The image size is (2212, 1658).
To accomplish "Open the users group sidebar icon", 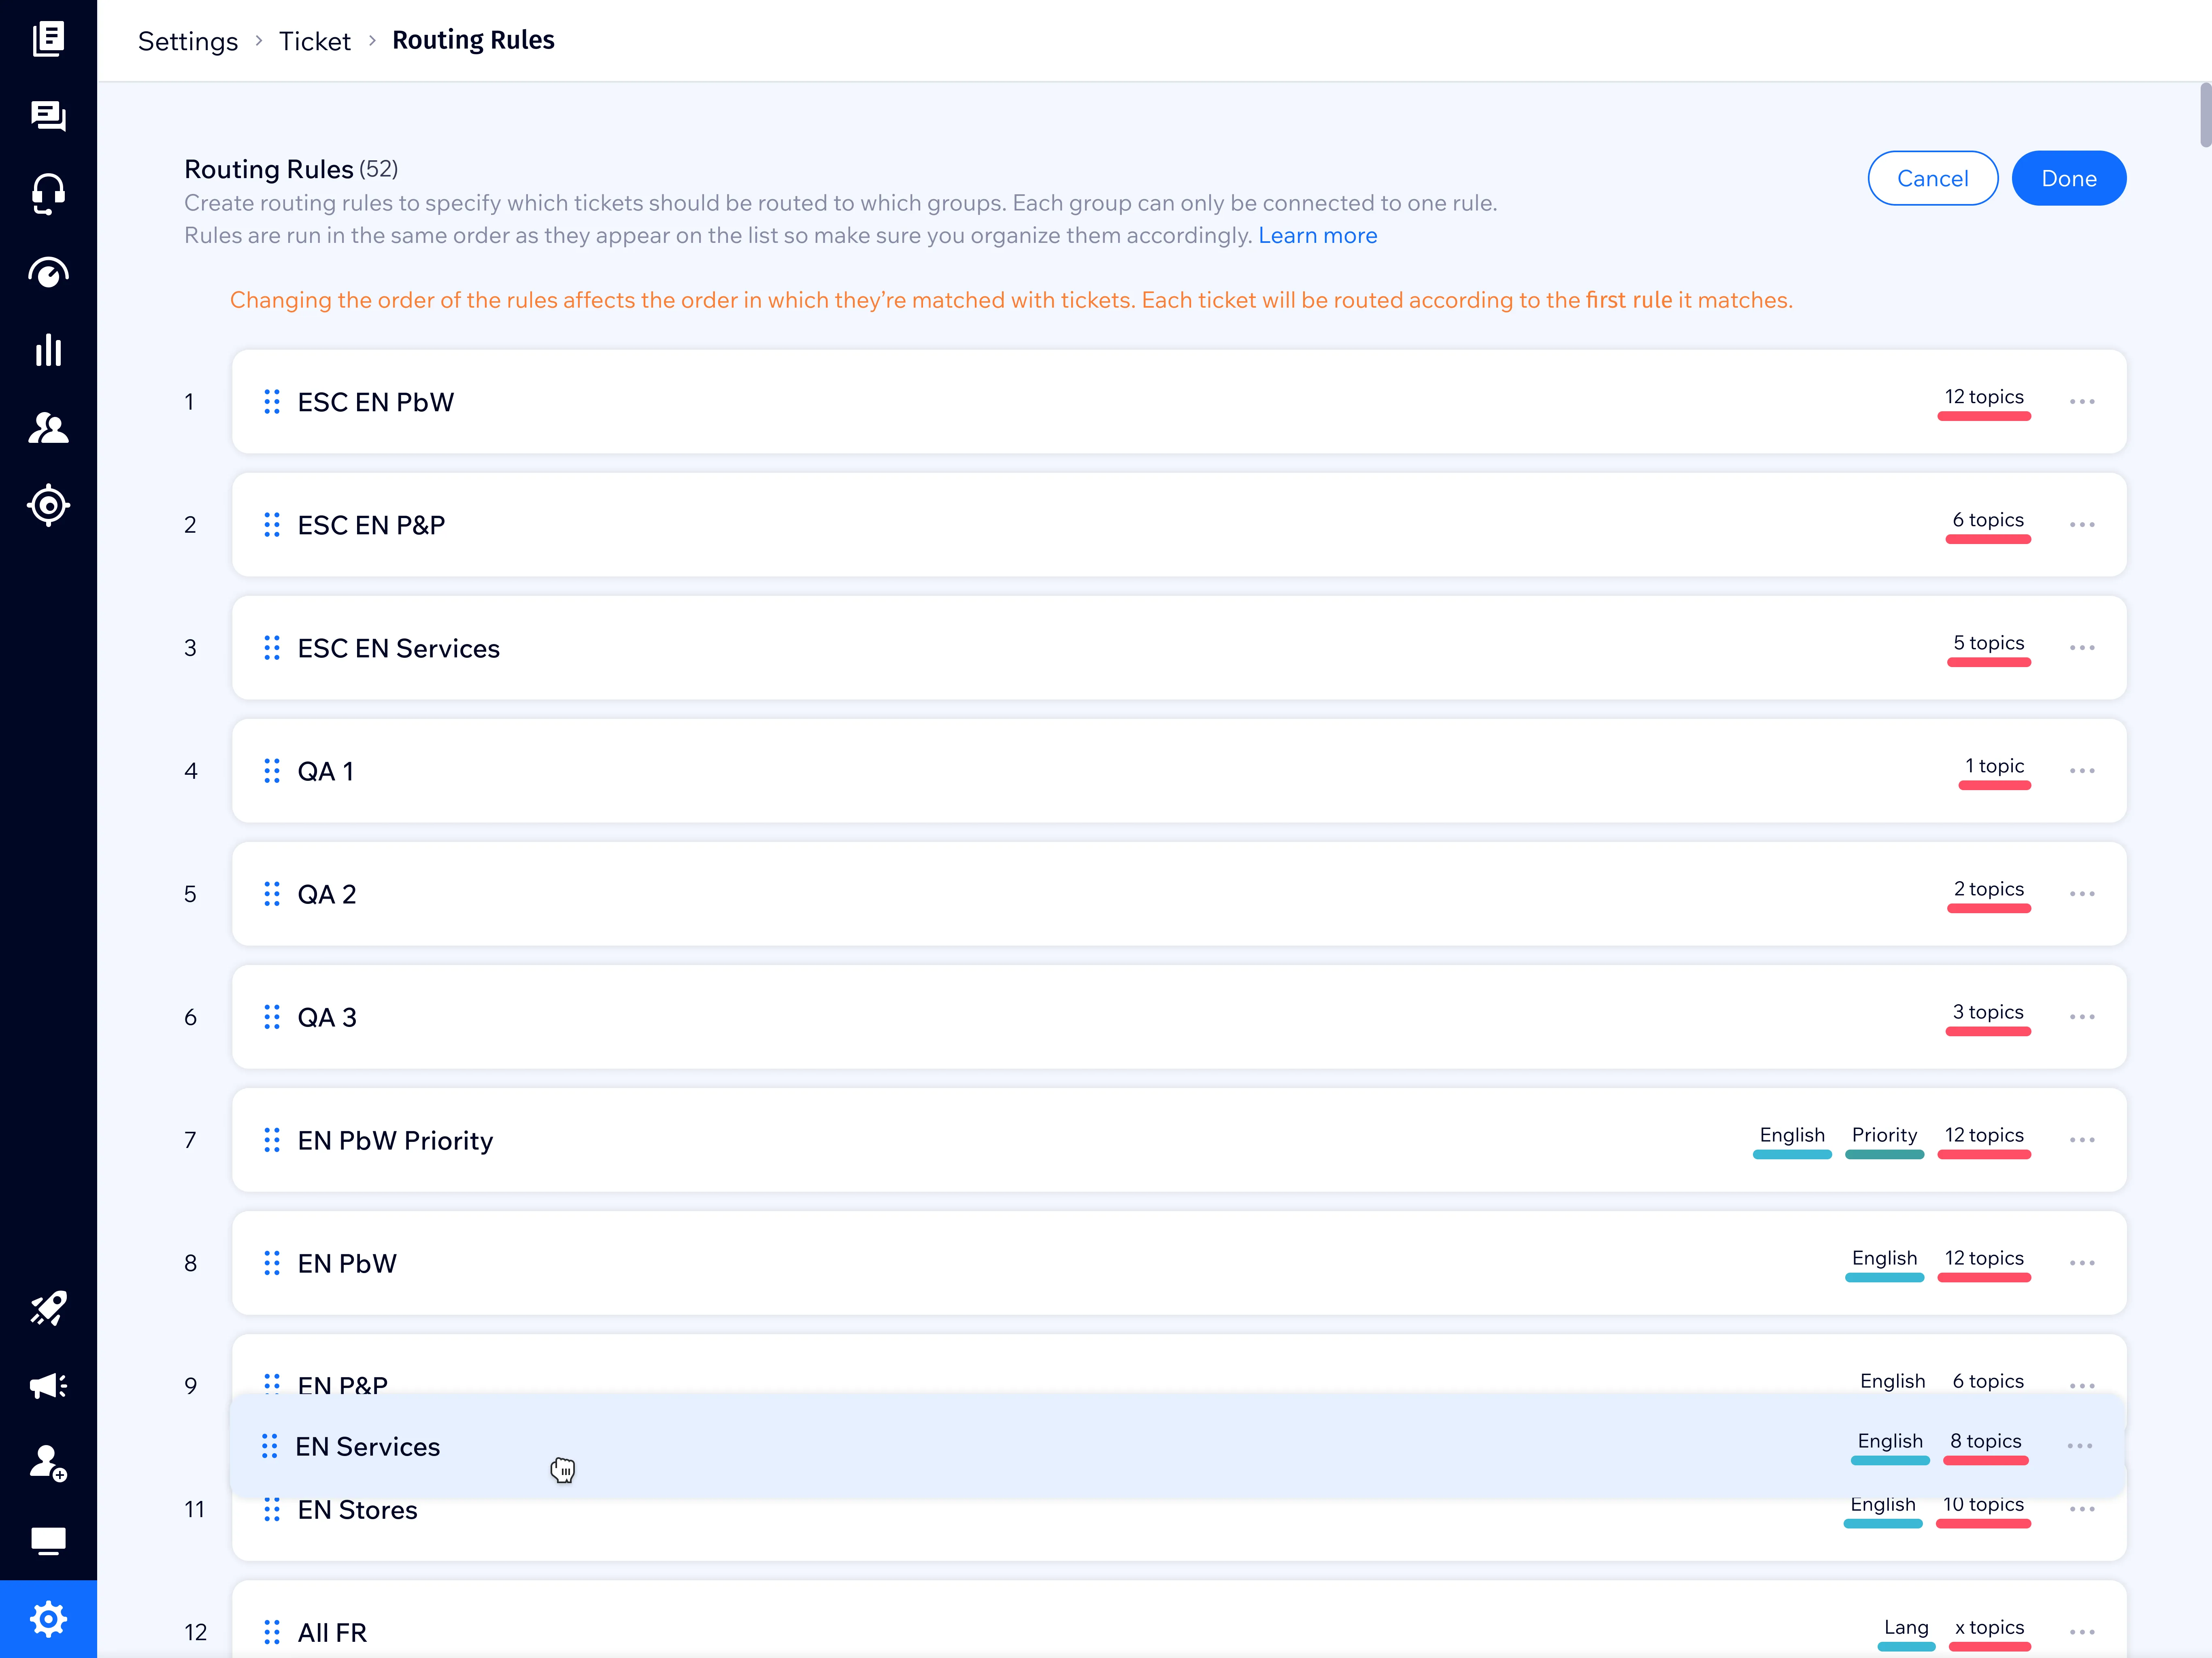I will [48, 428].
